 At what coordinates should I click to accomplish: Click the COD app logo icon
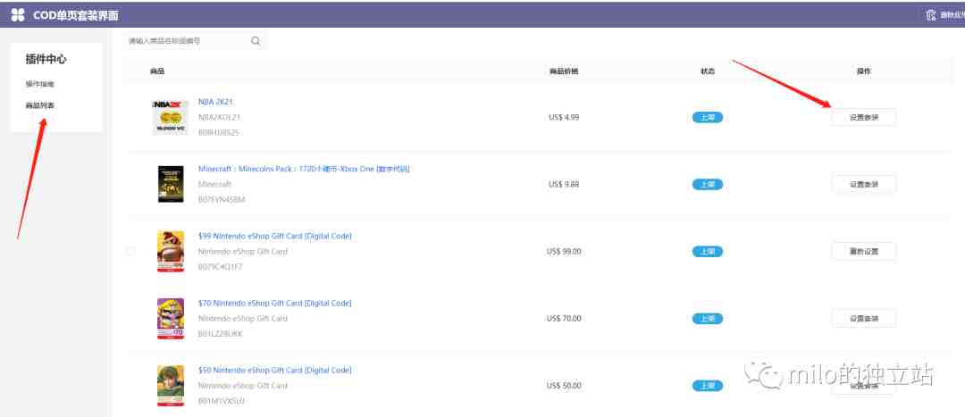(18, 15)
